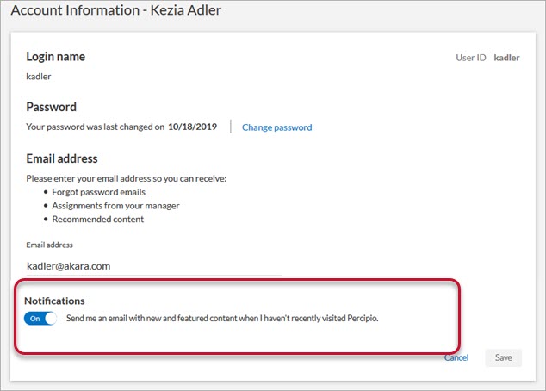Click the 'Assignments from your manager' bullet
This screenshot has height=391, width=546.
[115, 206]
